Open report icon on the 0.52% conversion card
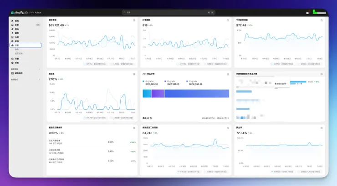 click(x=134, y=128)
